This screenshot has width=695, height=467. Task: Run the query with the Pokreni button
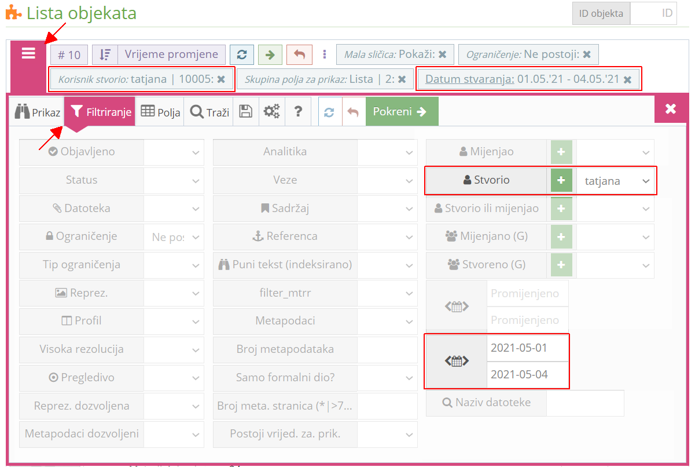tap(402, 111)
